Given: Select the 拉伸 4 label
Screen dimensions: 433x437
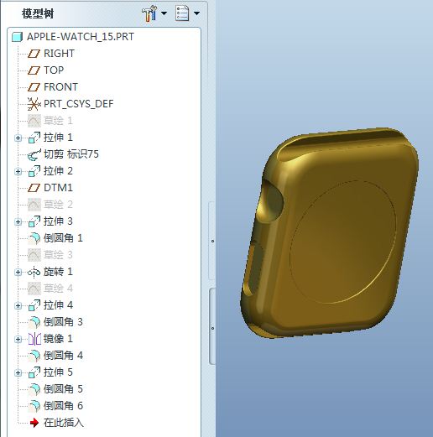Looking at the screenshot, I should [58, 305].
